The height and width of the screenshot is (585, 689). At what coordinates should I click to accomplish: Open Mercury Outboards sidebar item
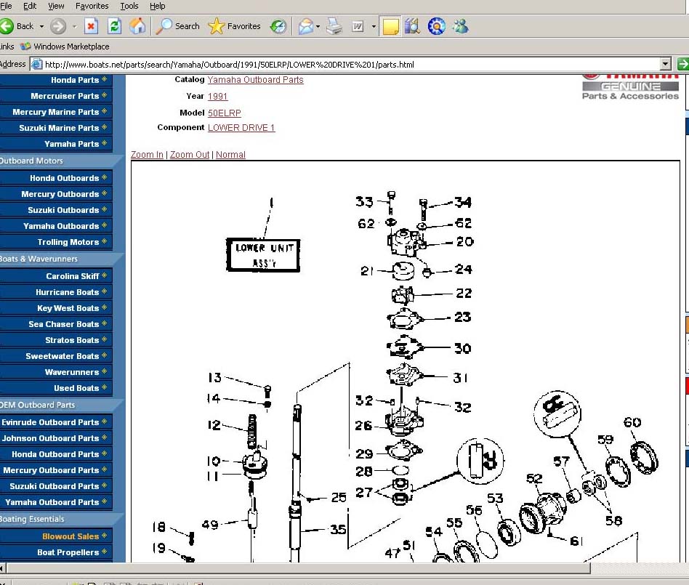(56, 194)
